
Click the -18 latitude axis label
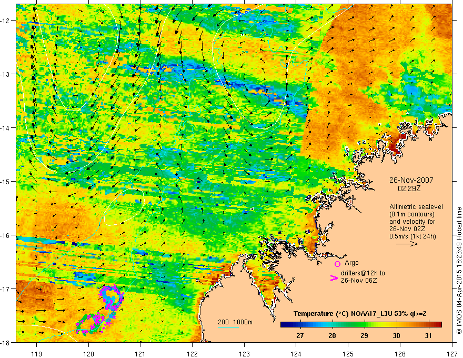pos(6,343)
